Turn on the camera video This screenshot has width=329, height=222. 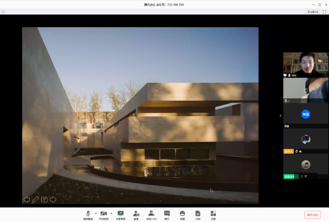103,213
